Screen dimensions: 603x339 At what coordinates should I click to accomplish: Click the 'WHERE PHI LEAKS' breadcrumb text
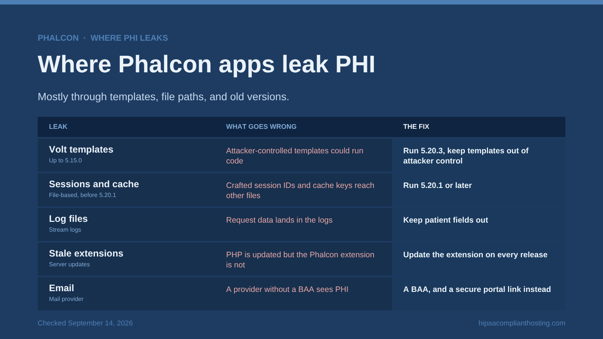pos(129,38)
